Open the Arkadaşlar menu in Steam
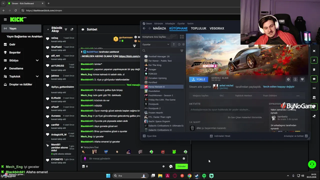Screen dimensions: 320x180 [x=170, y=23]
